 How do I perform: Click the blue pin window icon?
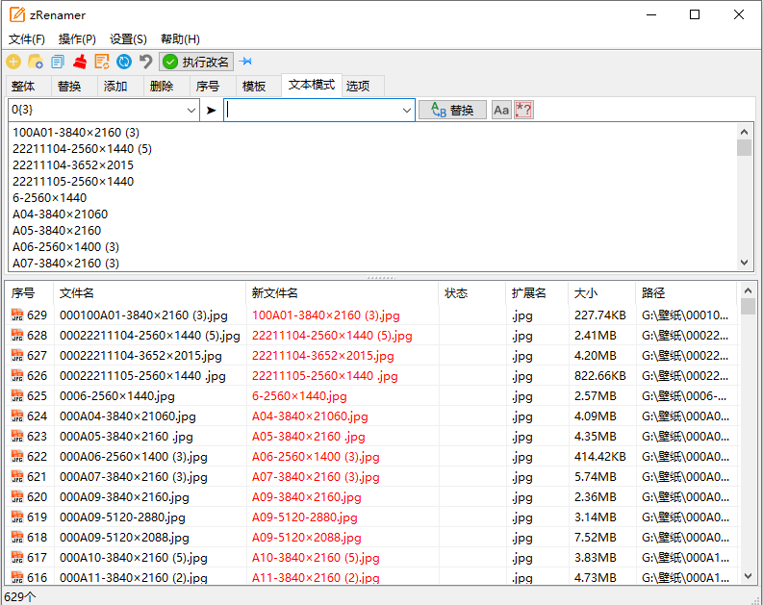pyautogui.click(x=246, y=62)
